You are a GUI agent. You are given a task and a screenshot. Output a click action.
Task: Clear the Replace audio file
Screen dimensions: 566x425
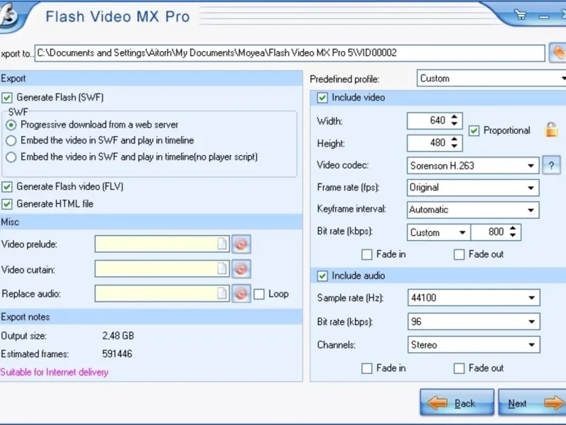pos(241,293)
